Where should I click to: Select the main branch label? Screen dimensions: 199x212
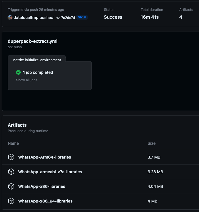tap(82, 17)
